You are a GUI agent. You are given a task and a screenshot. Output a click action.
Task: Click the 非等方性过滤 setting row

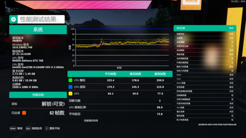(205, 46)
